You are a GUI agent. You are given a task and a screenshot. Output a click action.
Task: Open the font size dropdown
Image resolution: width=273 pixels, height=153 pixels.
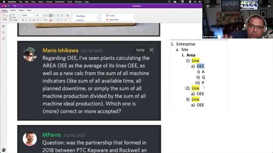(x=42, y=15)
